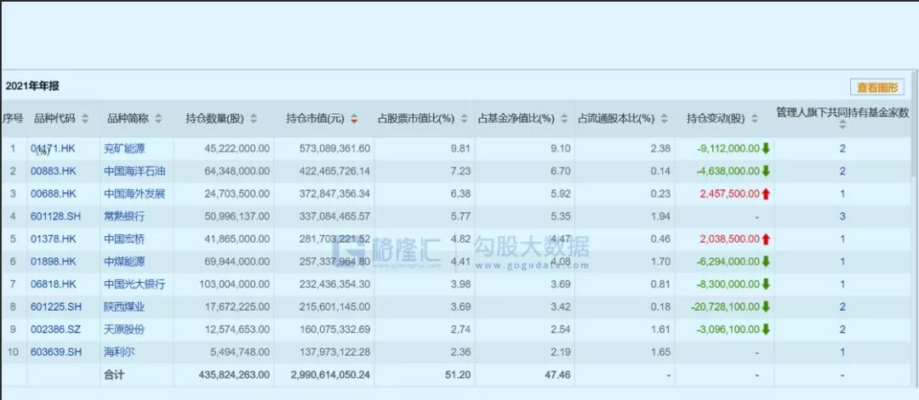Sort by 管理人旗下共同持有基金家数 arrows
919x400 pixels.
point(842,125)
